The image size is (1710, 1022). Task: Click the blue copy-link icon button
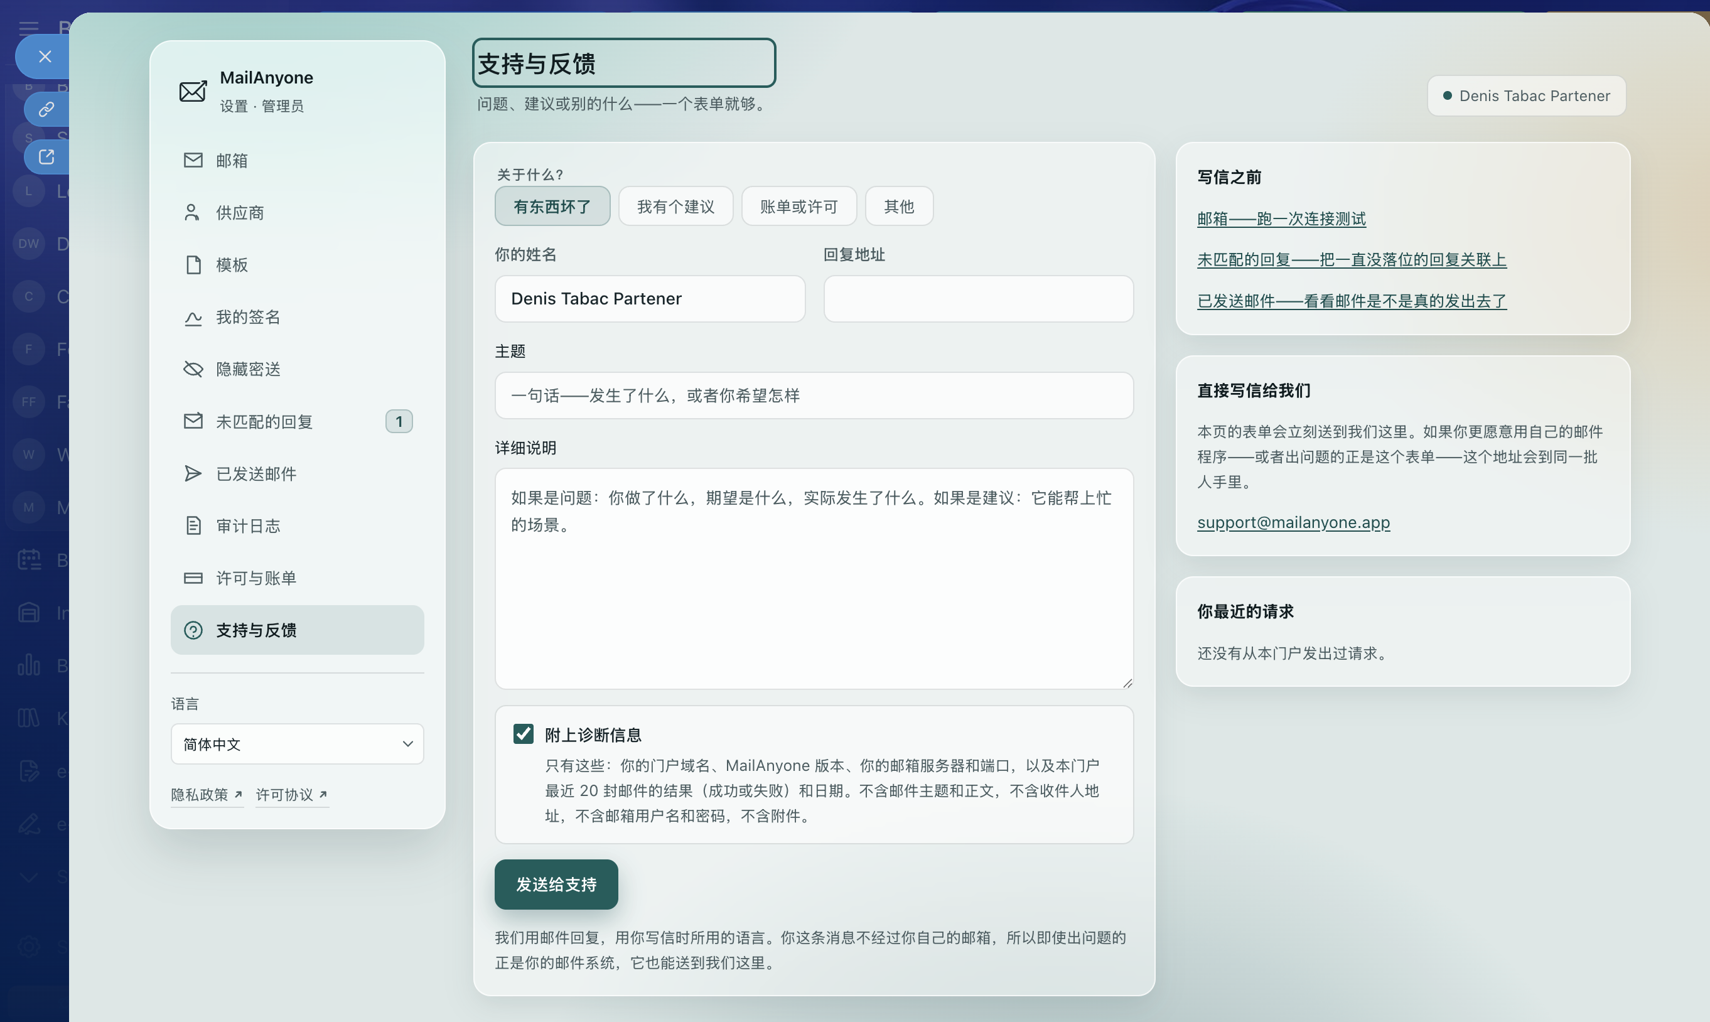46,109
